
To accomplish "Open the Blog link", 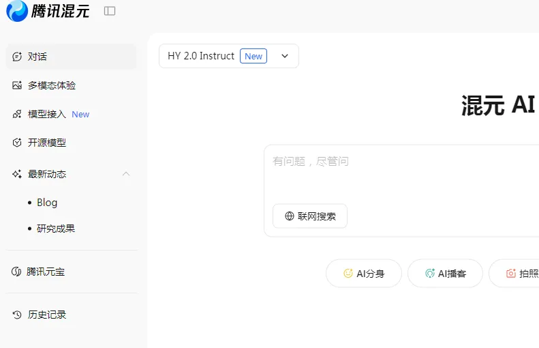I will coord(47,203).
